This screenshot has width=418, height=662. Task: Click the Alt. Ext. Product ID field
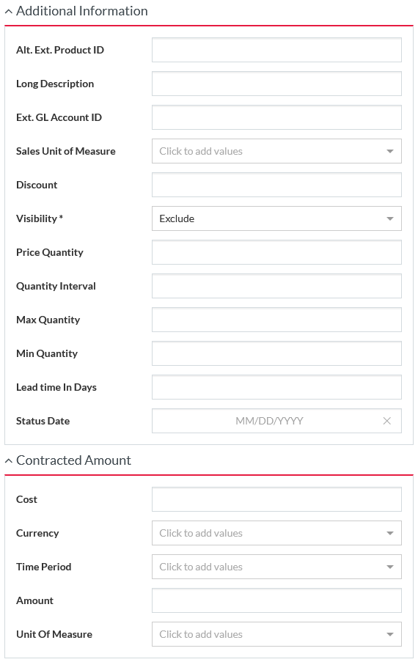coord(276,50)
